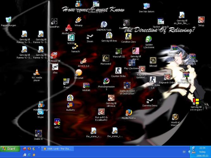The width and height of the screenshot is (211, 158).
Task: Select the BitComet desktop icon
Action: tap(78, 73)
